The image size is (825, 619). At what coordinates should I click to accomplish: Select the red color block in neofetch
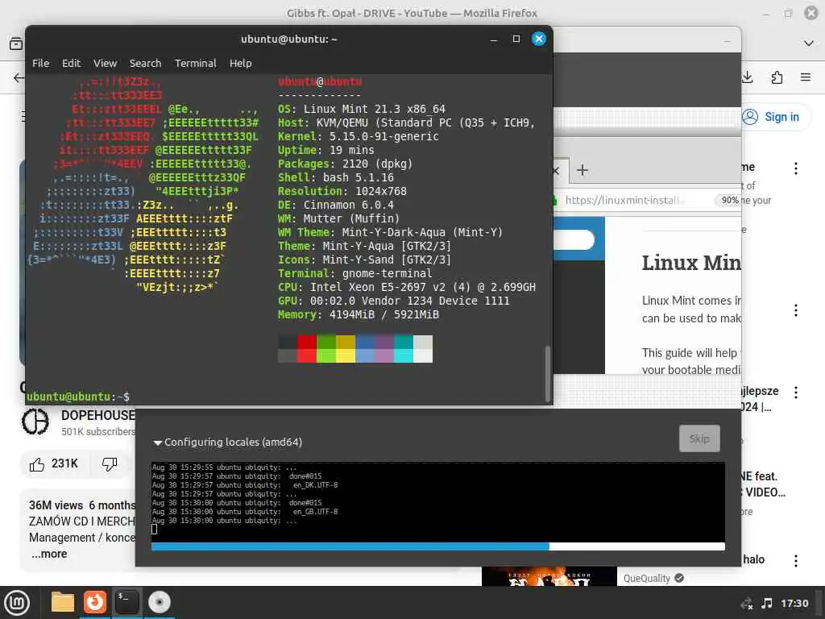(307, 342)
